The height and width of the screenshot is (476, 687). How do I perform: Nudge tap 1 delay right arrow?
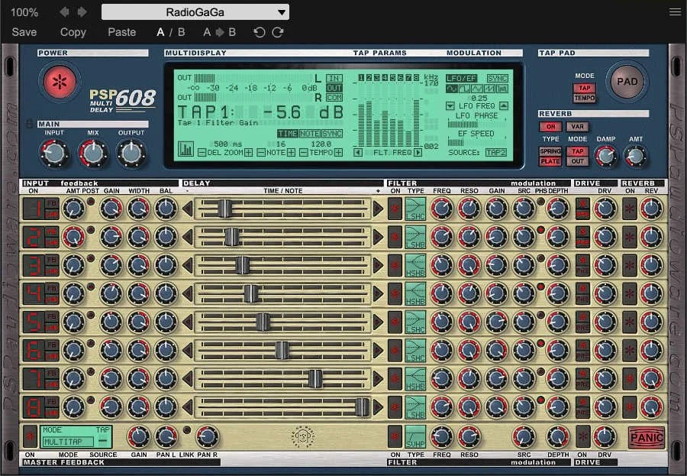378,209
